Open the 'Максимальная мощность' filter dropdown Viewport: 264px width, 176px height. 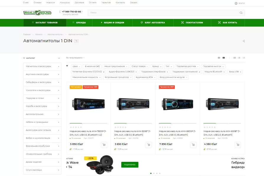[86, 77]
